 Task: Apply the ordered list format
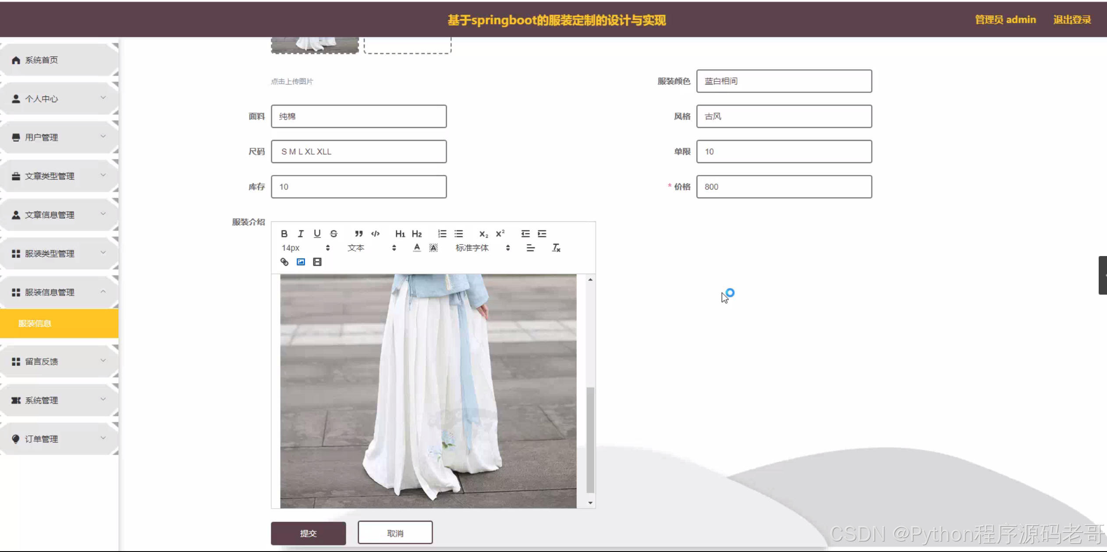[442, 234]
